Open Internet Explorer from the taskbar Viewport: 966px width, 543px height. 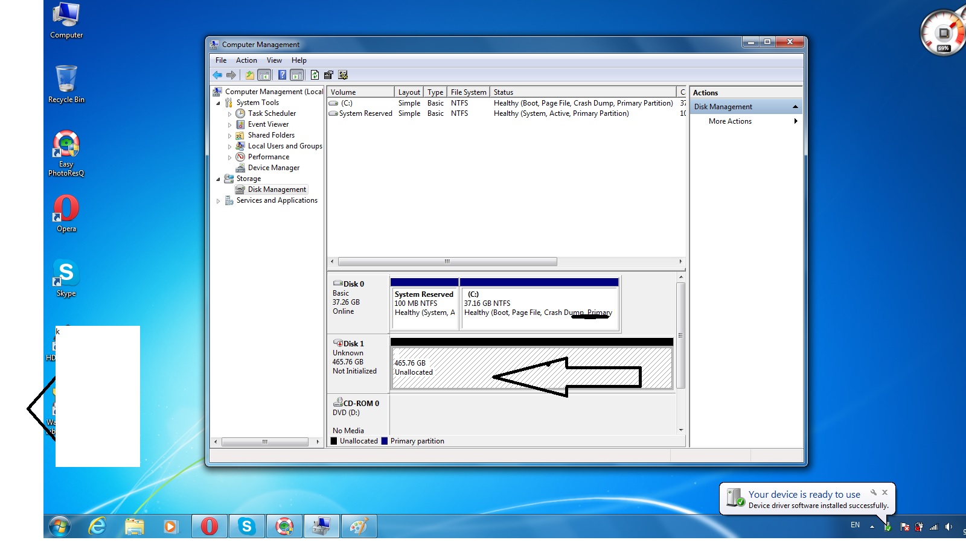click(97, 527)
